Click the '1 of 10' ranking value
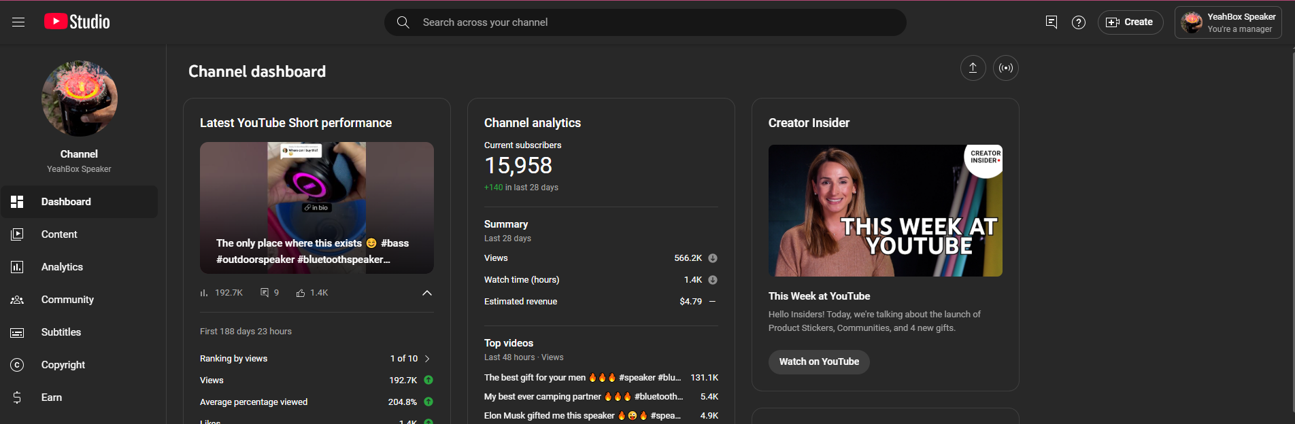Image resolution: width=1295 pixels, height=424 pixels. click(x=404, y=359)
